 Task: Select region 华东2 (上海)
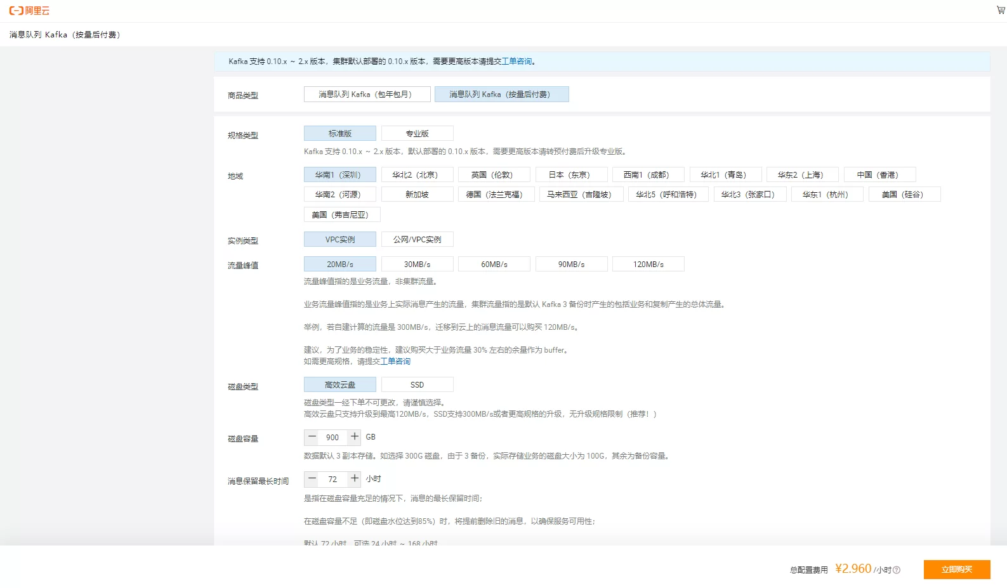pyautogui.click(x=803, y=174)
